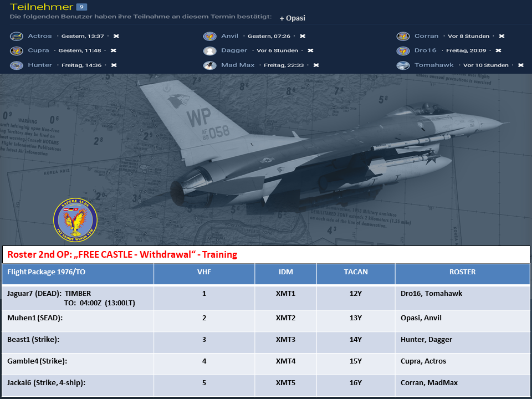
Task: Click Tomahawk participant avatar
Action: coord(403,65)
